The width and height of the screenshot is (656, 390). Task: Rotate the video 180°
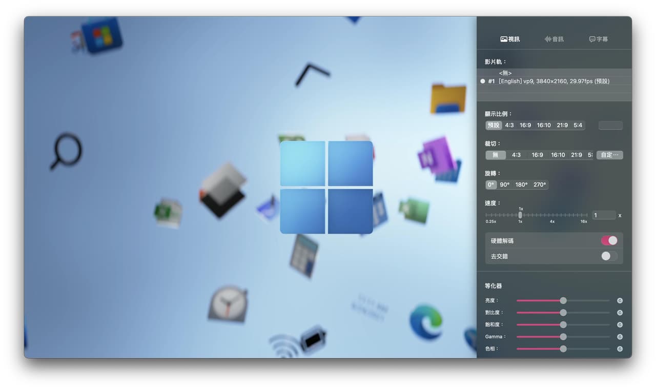coord(522,184)
